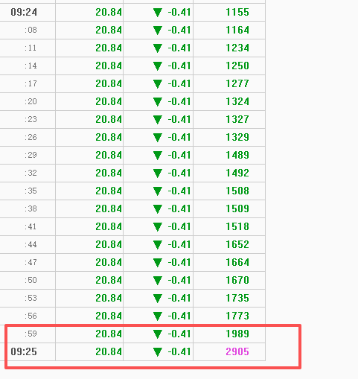This screenshot has width=358, height=379.
Task: Click the down triangle in the :53 row
Action: 158,299
